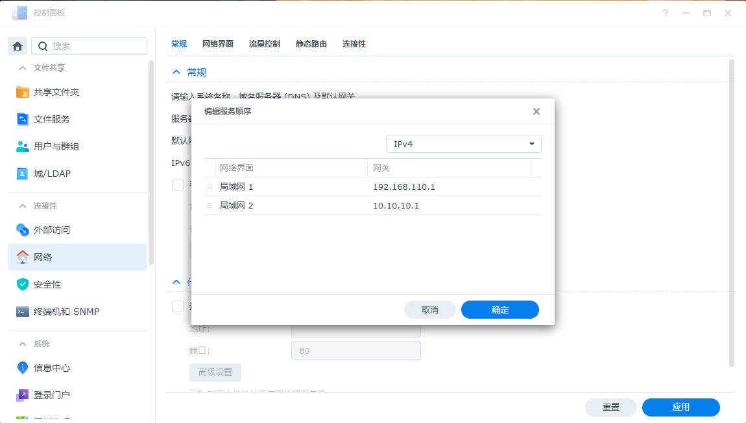746x423 pixels.
Task: Open File Services (文件服务) icon
Action: [23, 119]
